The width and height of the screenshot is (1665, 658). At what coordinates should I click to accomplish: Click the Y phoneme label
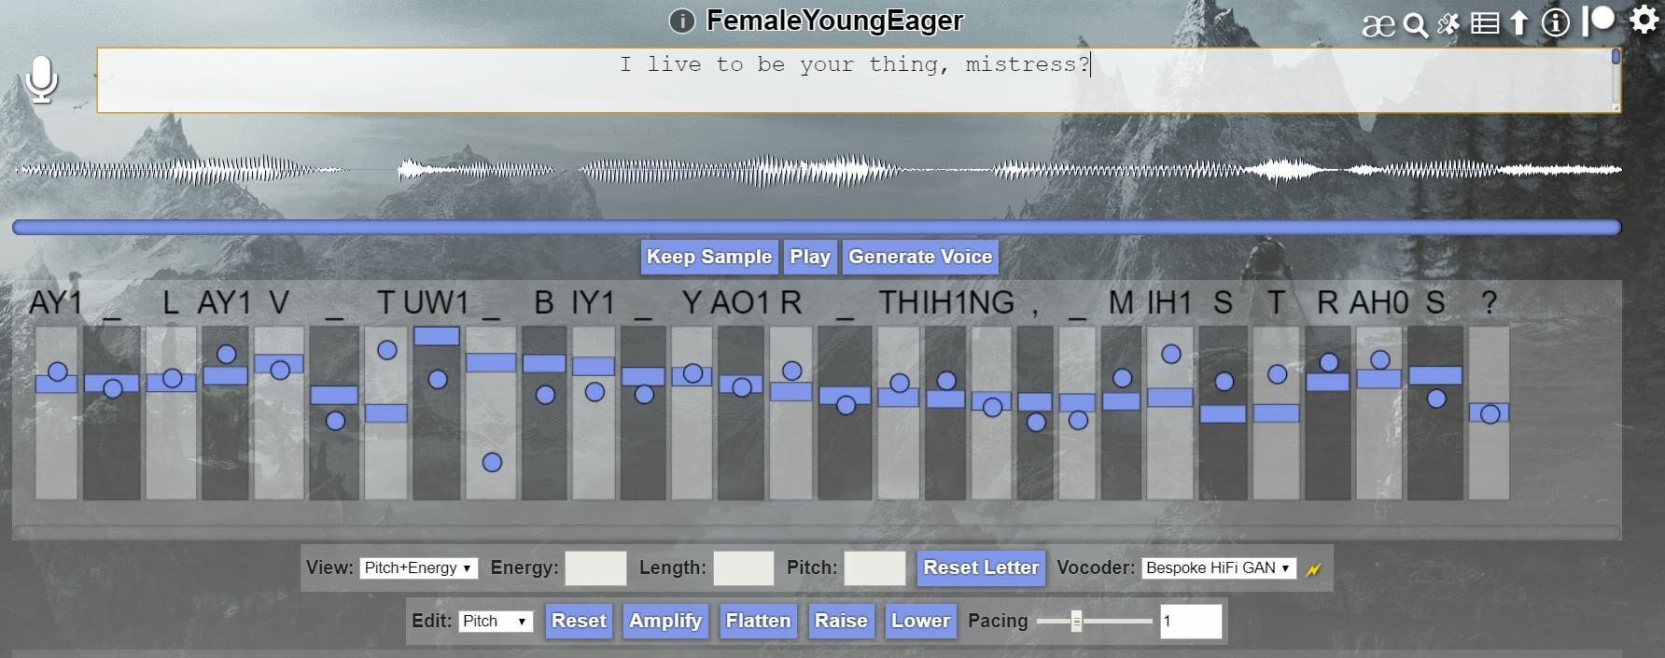(x=692, y=302)
